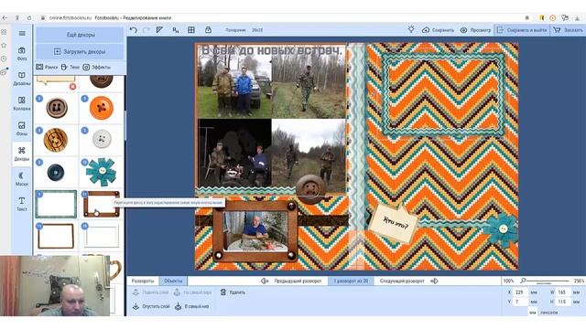Select the wooden button decor

(56, 140)
